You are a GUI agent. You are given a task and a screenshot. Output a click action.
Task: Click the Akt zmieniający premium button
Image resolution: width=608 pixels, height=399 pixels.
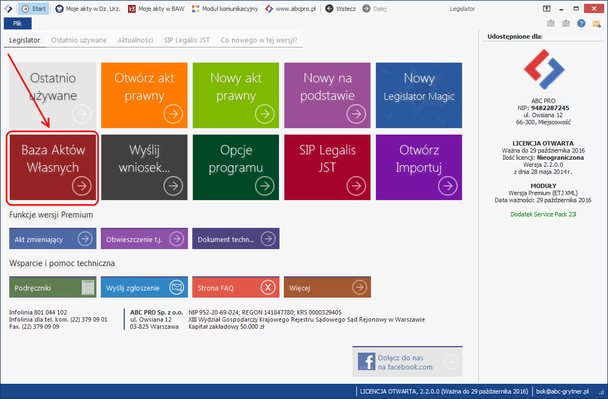tap(53, 239)
